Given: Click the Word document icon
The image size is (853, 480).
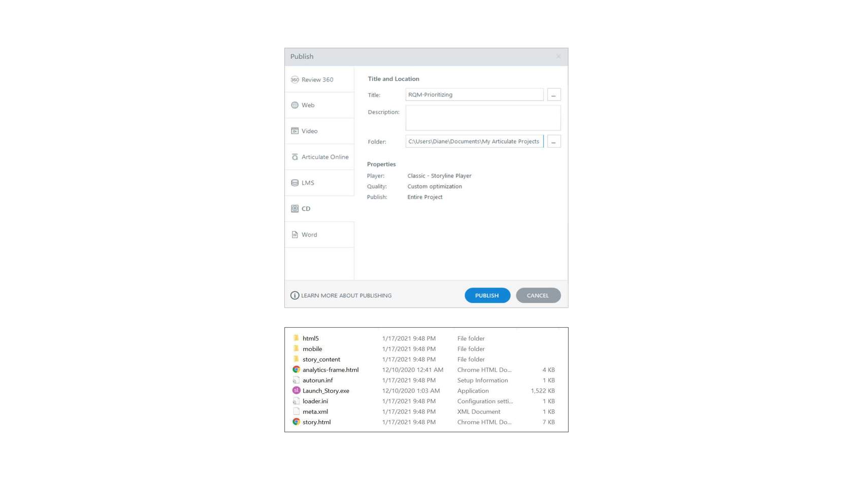Looking at the screenshot, I should pyautogui.click(x=294, y=234).
